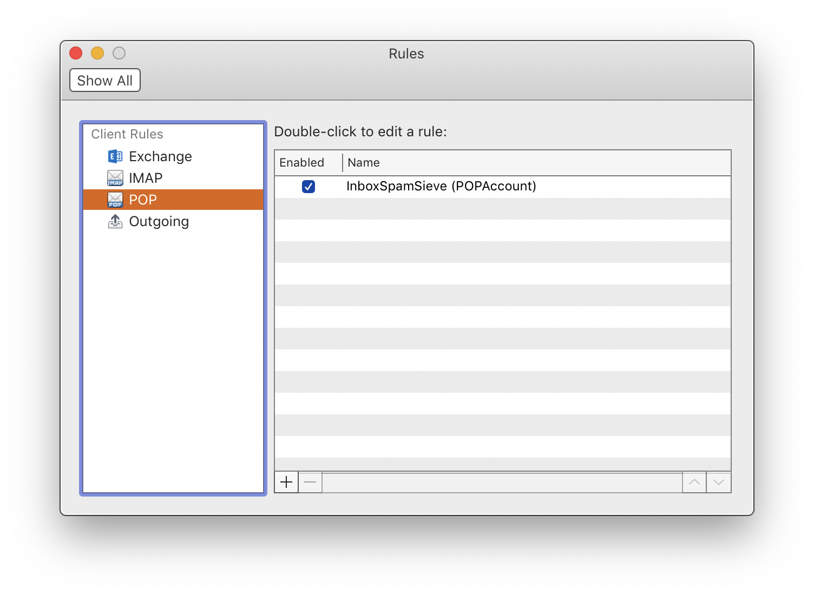Image resolution: width=814 pixels, height=595 pixels.
Task: Select Outgoing under Client Rules
Action: point(159,221)
